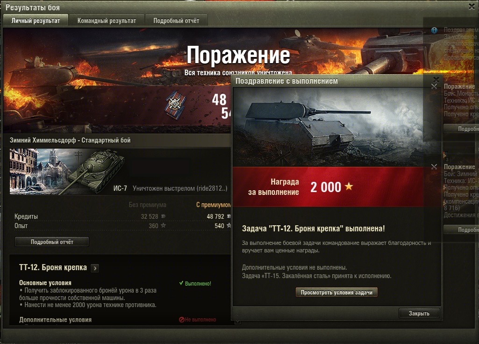Open the Подробный отчёт tab

[176, 21]
